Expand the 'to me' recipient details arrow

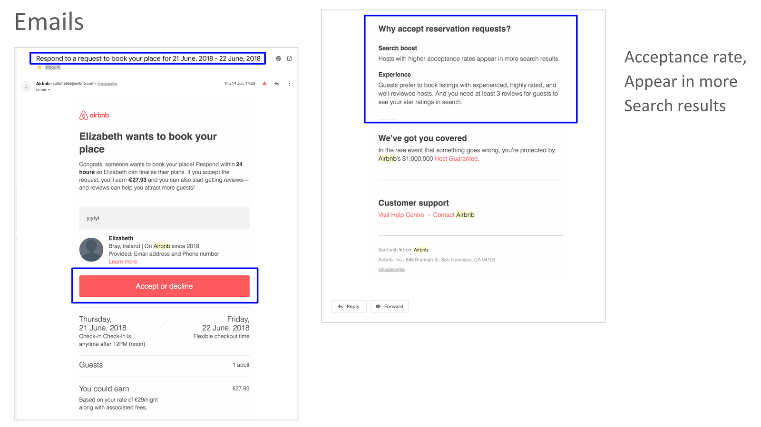(x=49, y=90)
